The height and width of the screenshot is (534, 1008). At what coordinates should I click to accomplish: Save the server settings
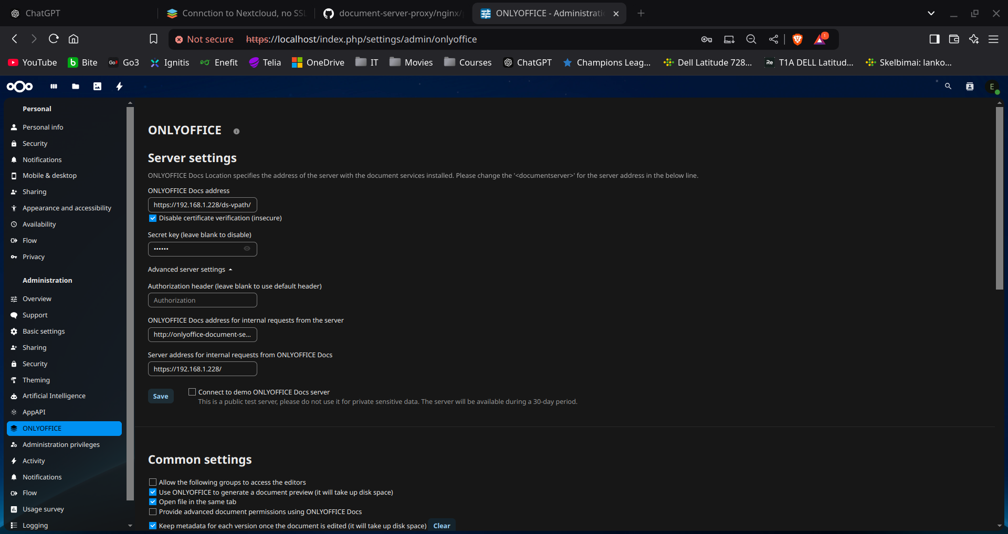(x=161, y=397)
